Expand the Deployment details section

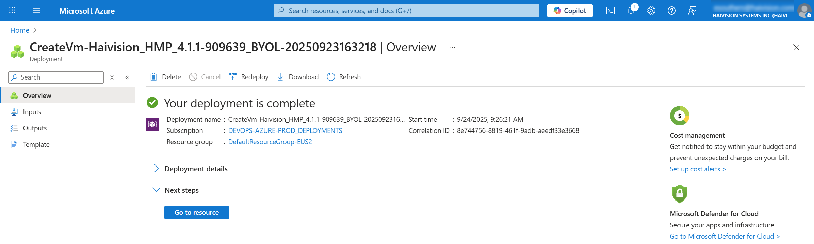196,169
